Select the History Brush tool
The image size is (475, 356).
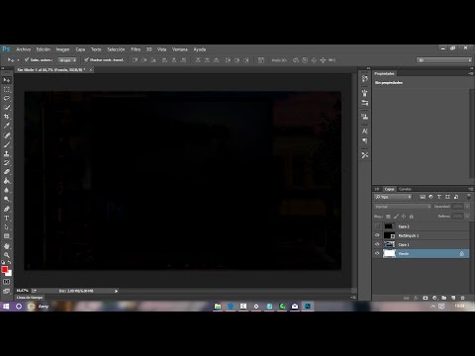coord(7,163)
